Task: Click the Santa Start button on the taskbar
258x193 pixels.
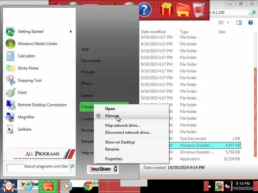Action: [8, 186]
